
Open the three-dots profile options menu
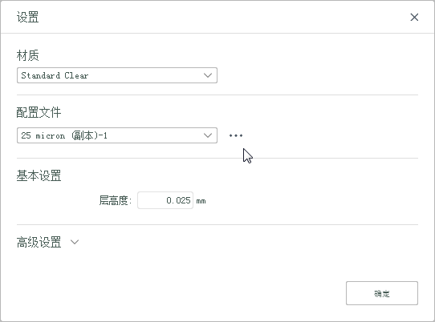tap(236, 135)
